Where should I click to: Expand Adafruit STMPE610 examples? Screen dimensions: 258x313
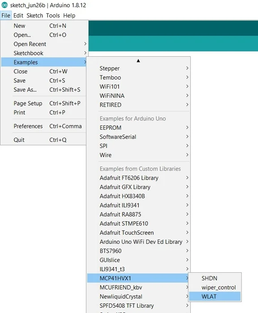pyautogui.click(x=139, y=224)
